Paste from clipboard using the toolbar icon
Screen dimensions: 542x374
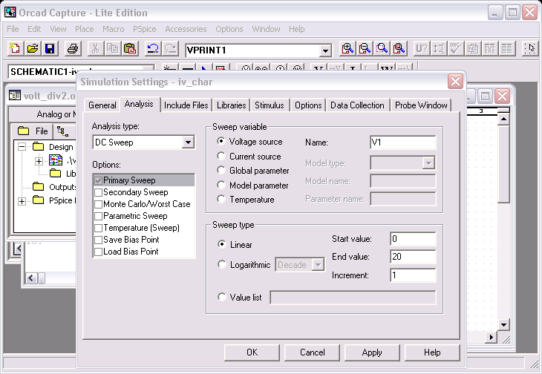coord(130,49)
